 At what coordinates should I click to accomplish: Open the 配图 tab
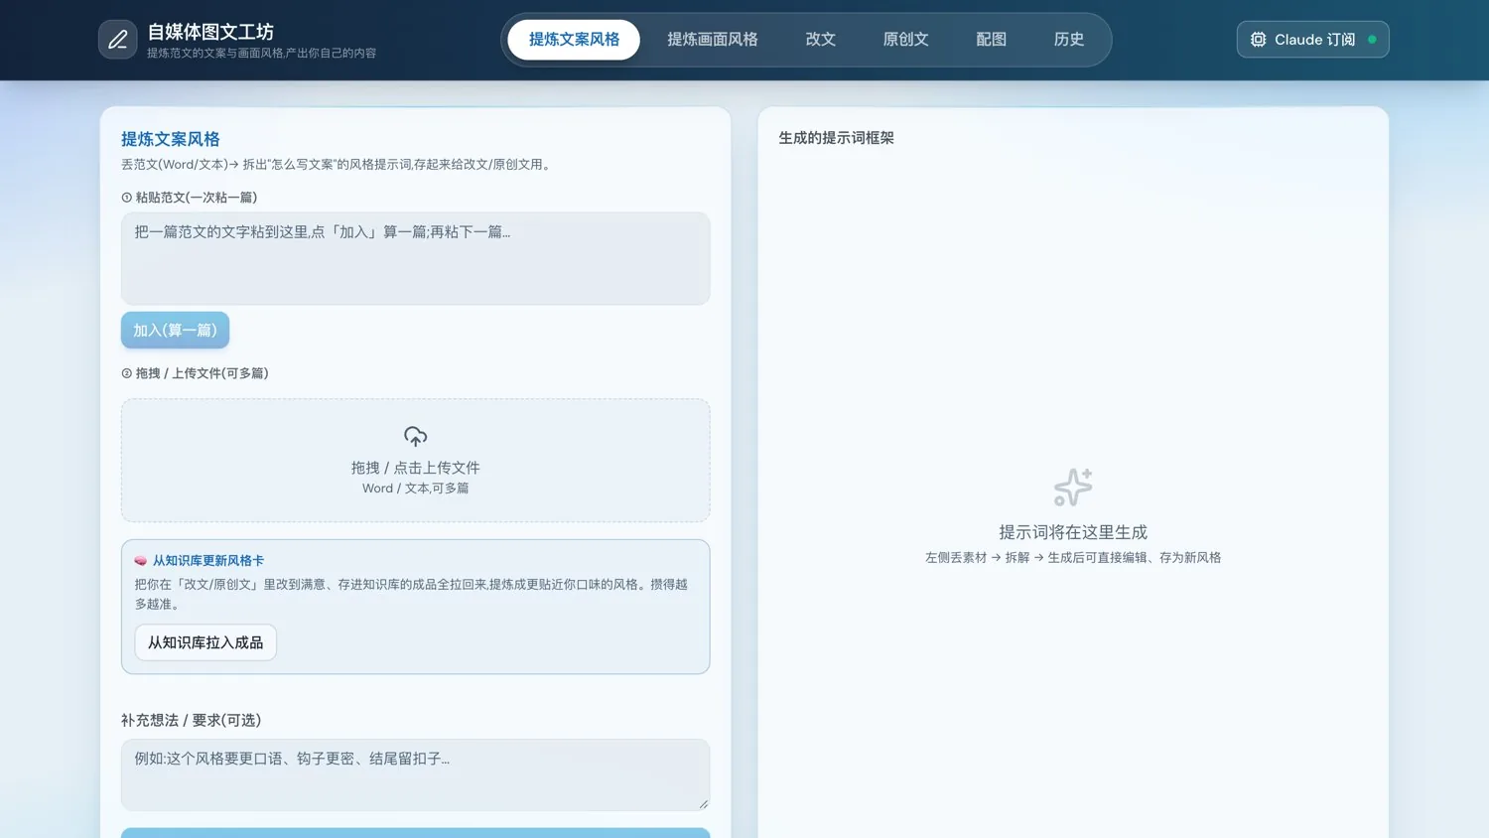[992, 40]
